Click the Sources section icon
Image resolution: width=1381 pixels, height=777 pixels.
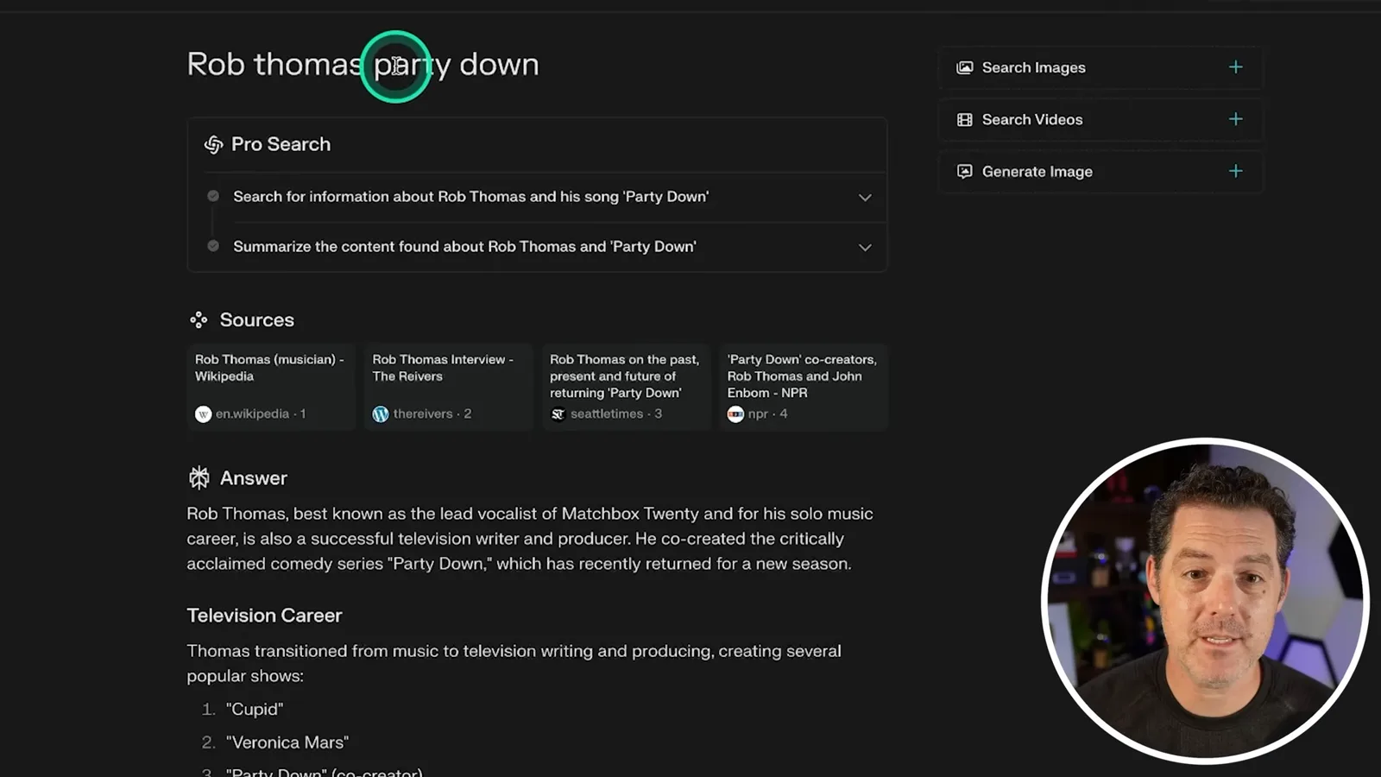point(199,320)
